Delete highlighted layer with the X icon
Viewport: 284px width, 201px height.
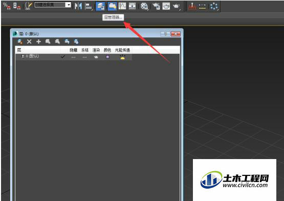coord(29,41)
